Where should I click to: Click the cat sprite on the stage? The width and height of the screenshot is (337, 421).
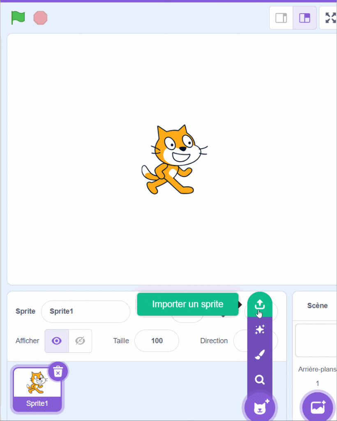[174, 160]
